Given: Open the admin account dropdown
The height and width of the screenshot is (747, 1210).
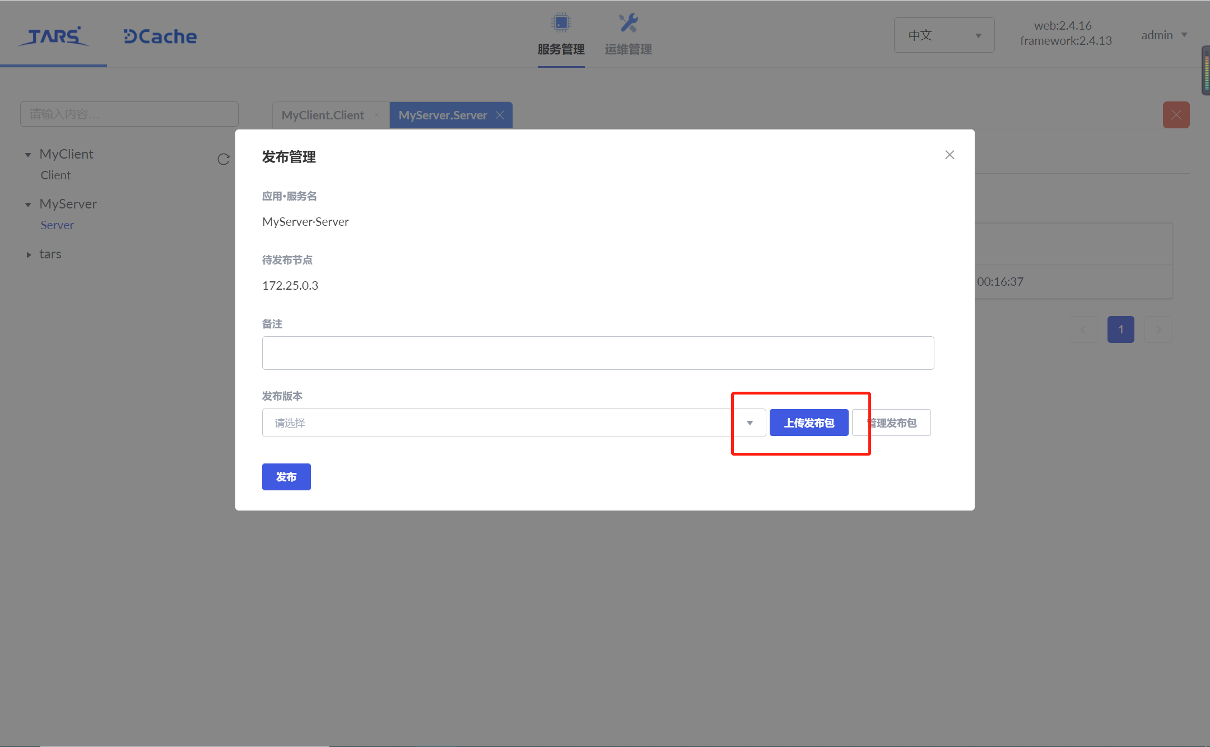Looking at the screenshot, I should 1163,35.
